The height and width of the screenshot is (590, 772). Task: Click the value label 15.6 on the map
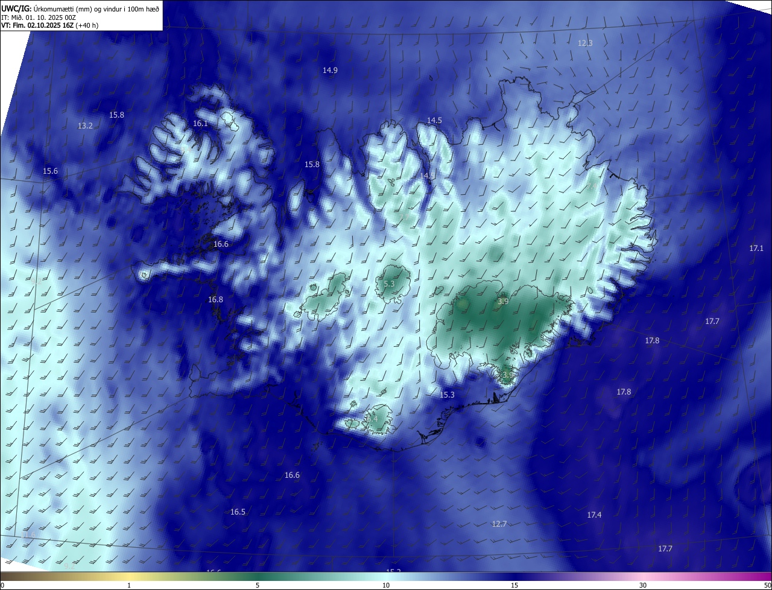[x=50, y=171]
